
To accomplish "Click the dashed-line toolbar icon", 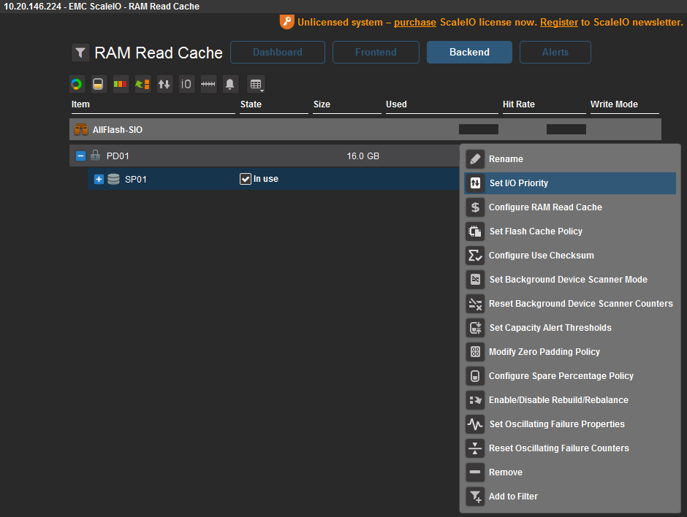I will (x=208, y=84).
